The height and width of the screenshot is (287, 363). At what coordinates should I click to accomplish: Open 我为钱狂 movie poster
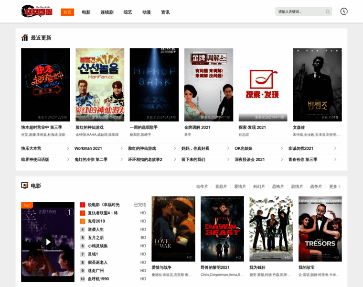[x=271, y=229]
